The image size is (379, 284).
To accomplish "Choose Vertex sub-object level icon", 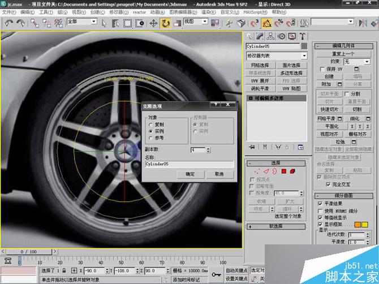I will pyautogui.click(x=257, y=171).
